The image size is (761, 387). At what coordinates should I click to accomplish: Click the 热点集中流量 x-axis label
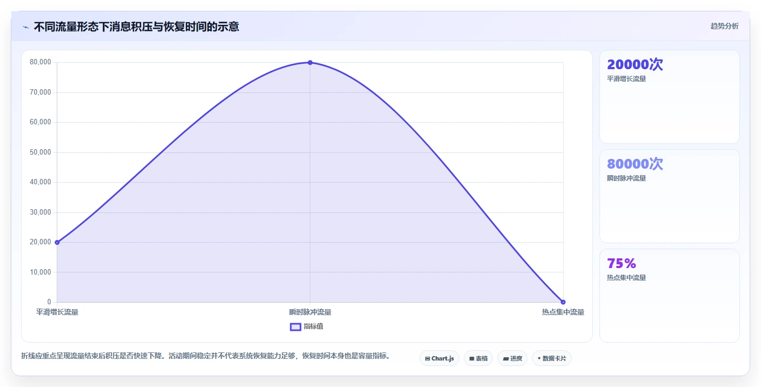[563, 312]
